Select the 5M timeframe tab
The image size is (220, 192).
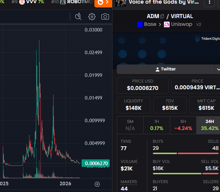coord(130,125)
